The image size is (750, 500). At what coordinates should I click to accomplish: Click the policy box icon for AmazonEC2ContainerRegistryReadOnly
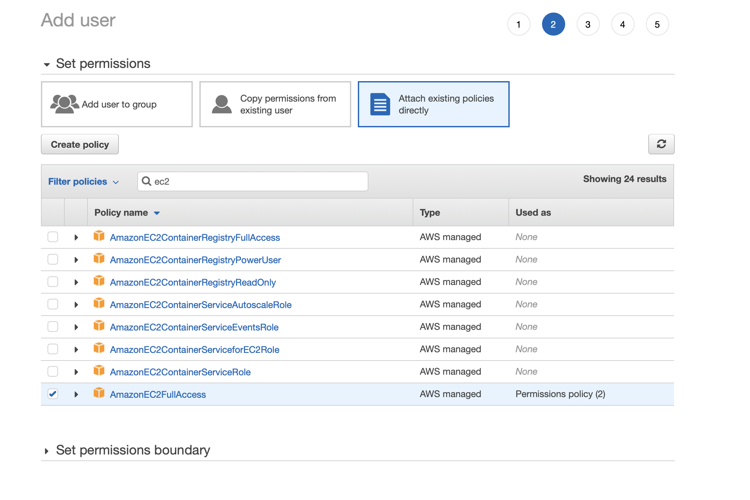pyautogui.click(x=99, y=281)
